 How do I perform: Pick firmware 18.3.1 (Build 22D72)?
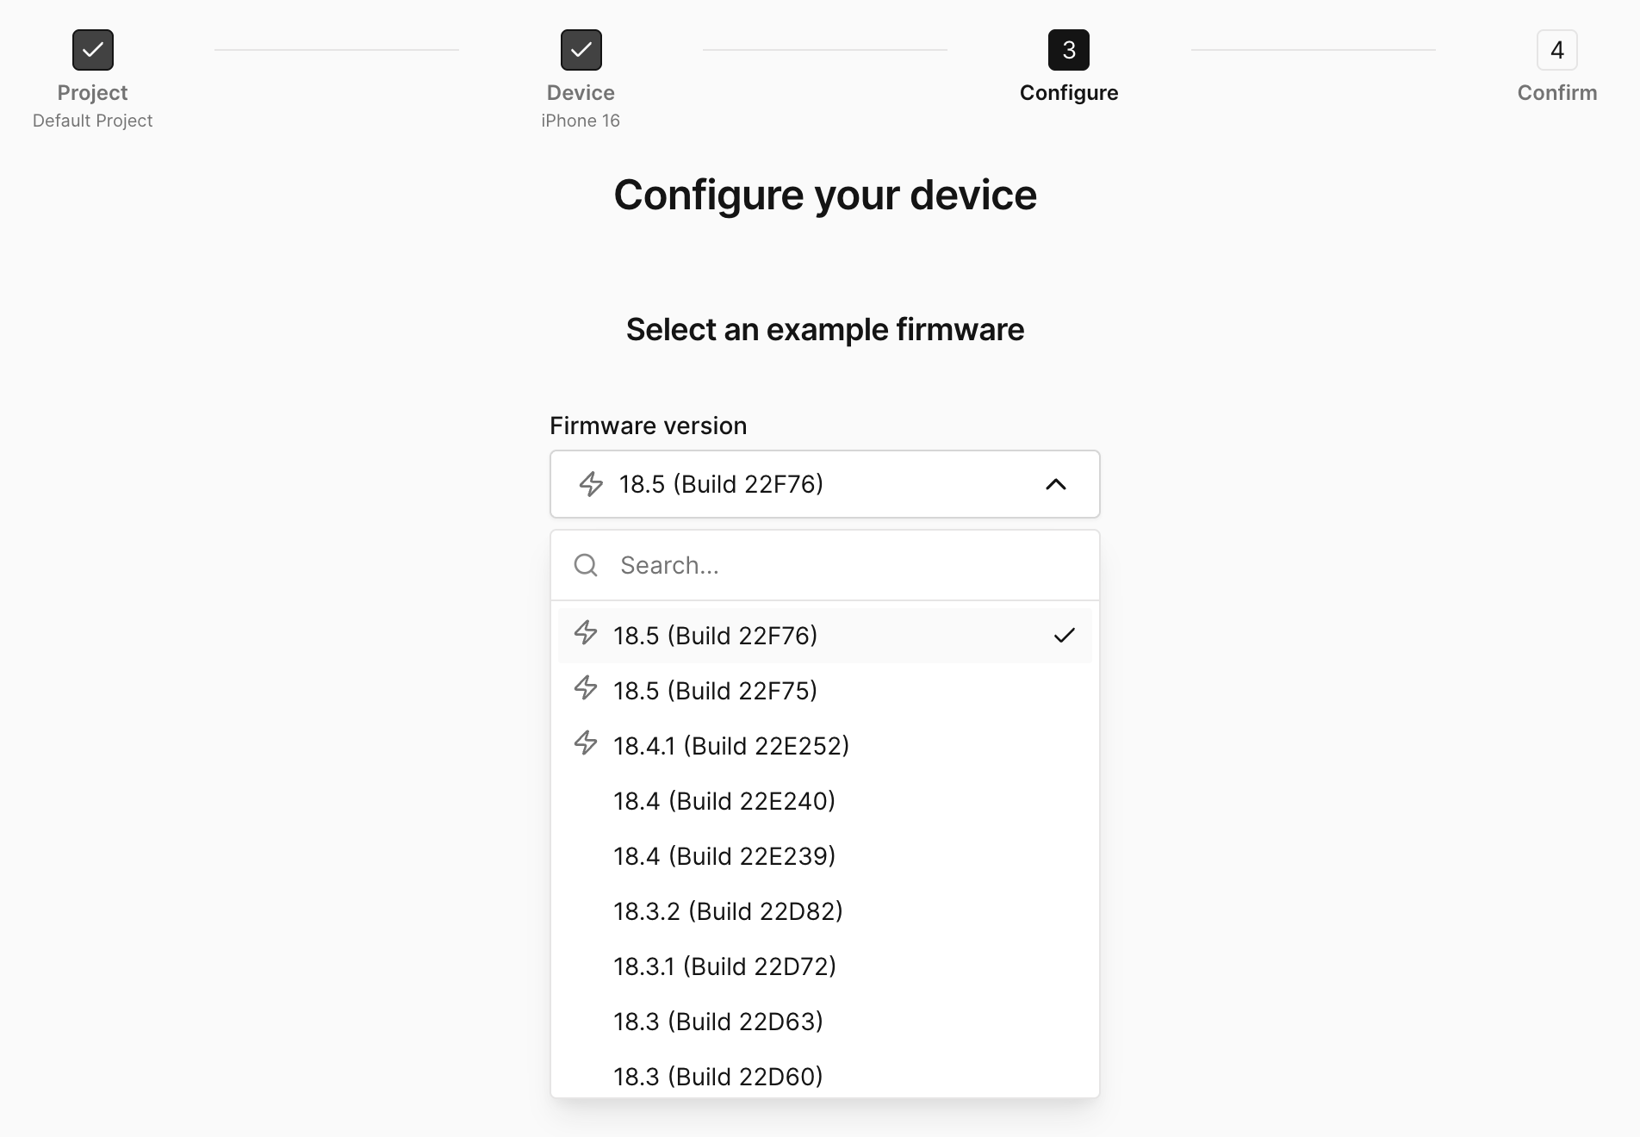[724, 966]
